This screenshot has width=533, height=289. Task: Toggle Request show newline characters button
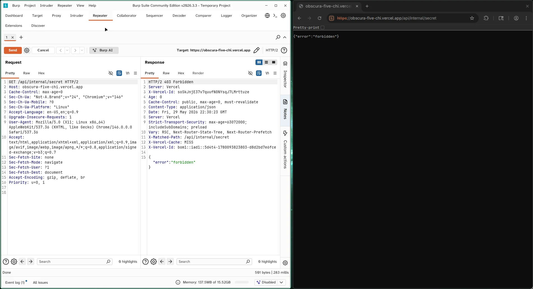tap(128, 73)
